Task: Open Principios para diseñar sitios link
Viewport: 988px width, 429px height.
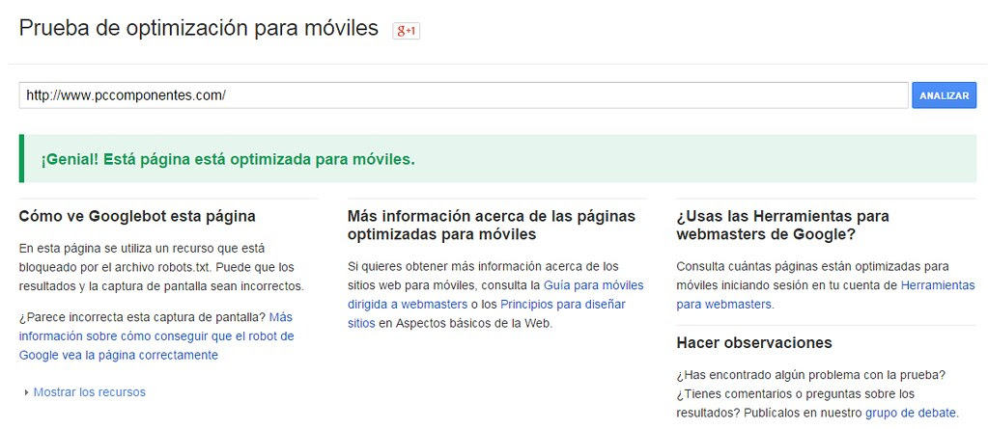Action: tap(487, 314)
